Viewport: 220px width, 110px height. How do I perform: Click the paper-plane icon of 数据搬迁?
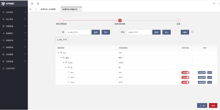click(3, 33)
